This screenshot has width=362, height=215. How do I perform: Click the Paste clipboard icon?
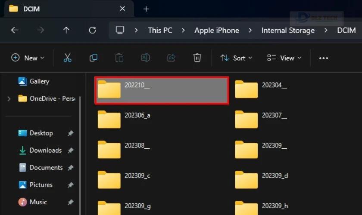click(119, 58)
